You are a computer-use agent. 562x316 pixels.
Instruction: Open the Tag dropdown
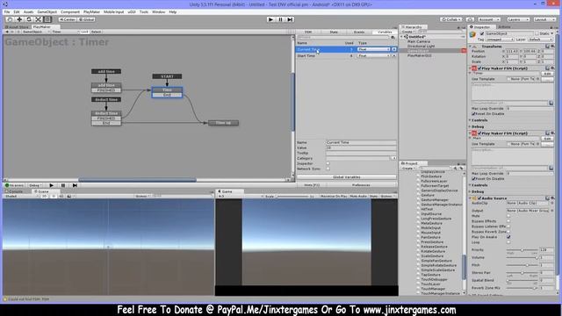tap(501, 39)
